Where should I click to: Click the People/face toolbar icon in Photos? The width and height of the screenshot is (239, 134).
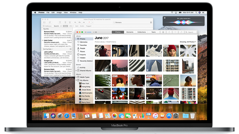[163, 32]
